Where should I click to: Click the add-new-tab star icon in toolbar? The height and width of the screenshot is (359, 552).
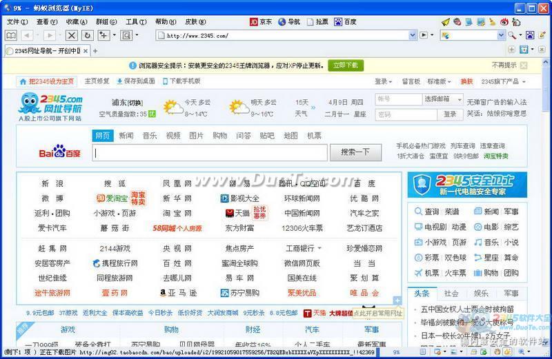[x=104, y=35]
